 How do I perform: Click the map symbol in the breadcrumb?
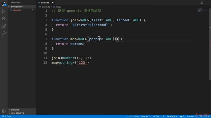coord(58,7)
